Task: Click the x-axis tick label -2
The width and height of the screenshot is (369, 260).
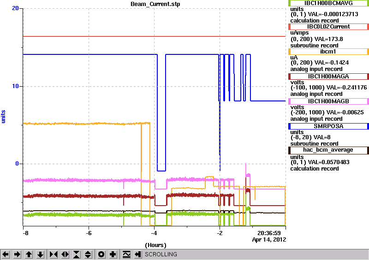Action: click(x=220, y=233)
